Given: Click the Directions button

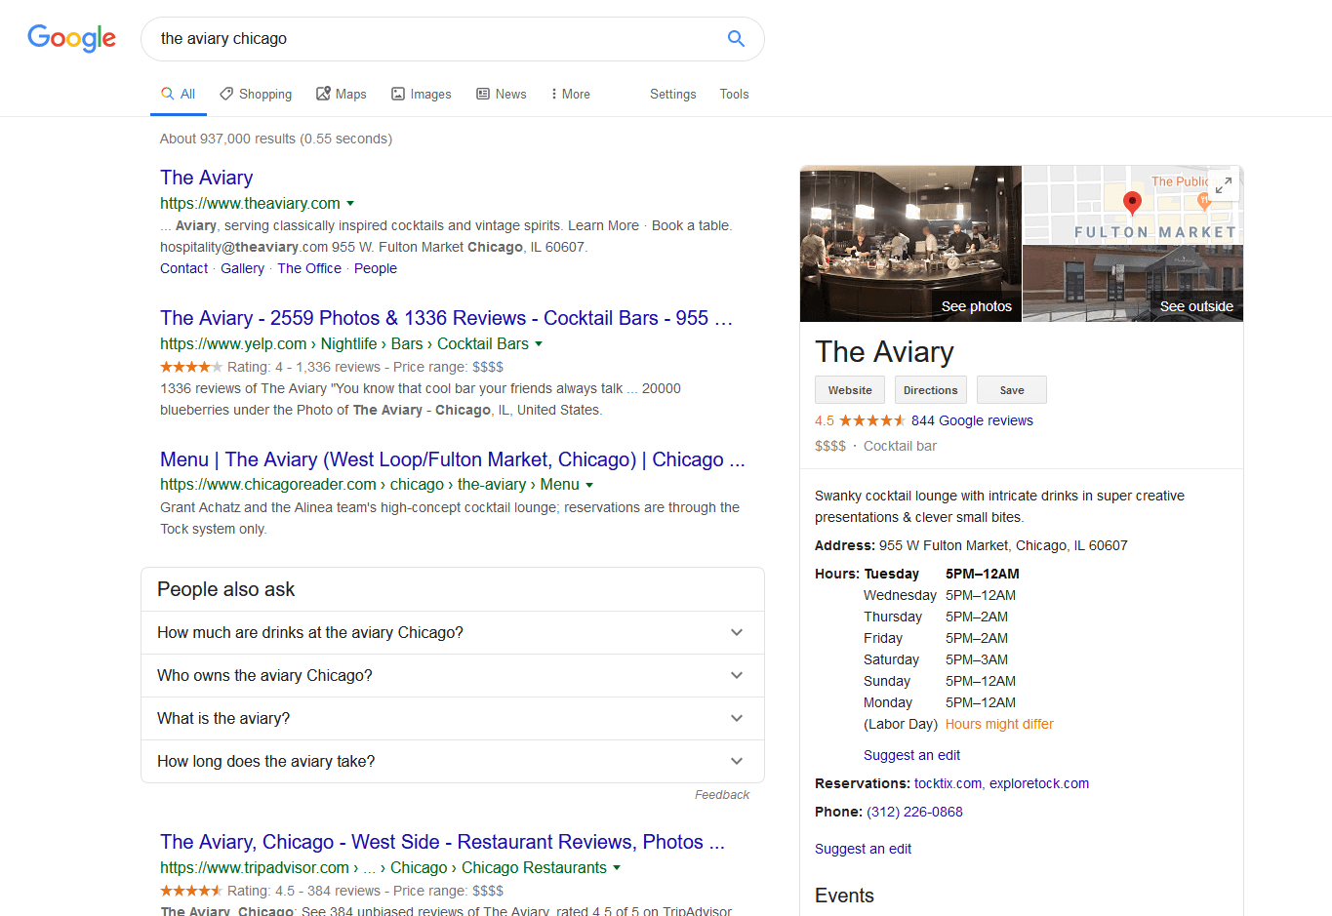Looking at the screenshot, I should click(930, 390).
